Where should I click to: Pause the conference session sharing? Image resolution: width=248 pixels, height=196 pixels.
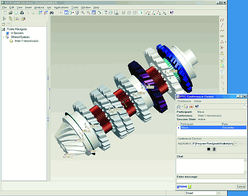pyautogui.click(x=214, y=149)
